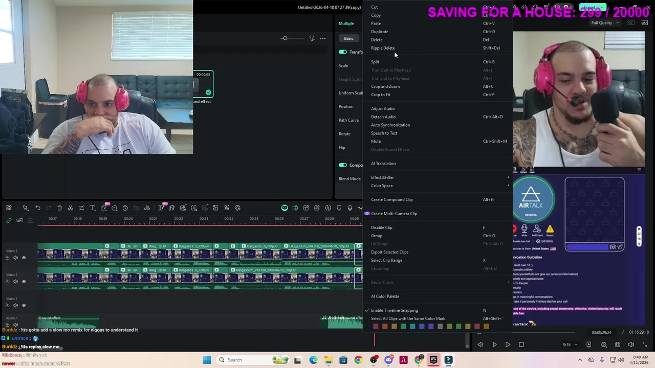Screen dimensions: 655x368
Task: Show hidden icons via system tray chevron
Action: pos(580,360)
